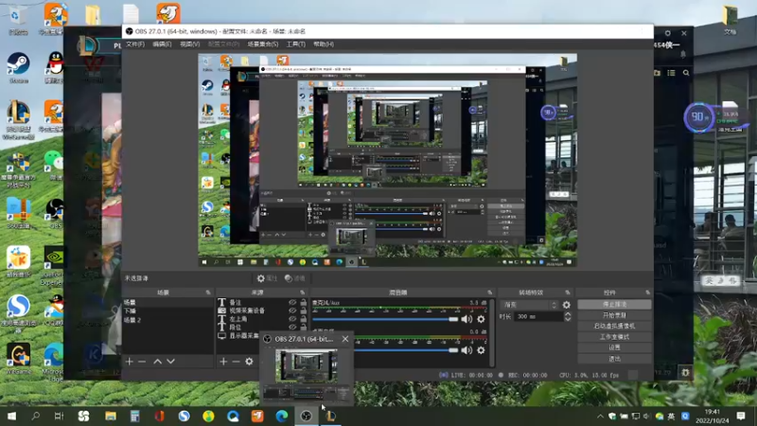Open the 帮助(H) menu in OBS

tap(324, 44)
